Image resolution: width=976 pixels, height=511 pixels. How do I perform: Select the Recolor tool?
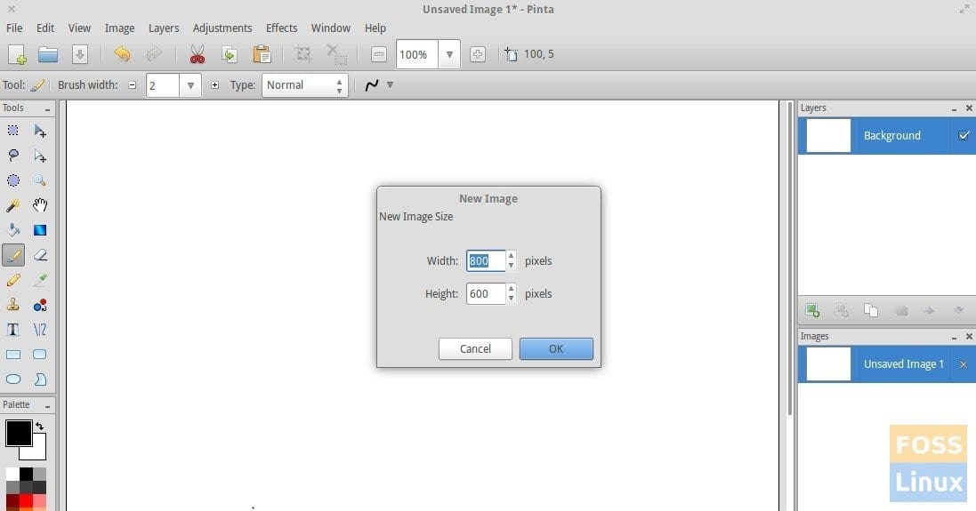pyautogui.click(x=40, y=305)
